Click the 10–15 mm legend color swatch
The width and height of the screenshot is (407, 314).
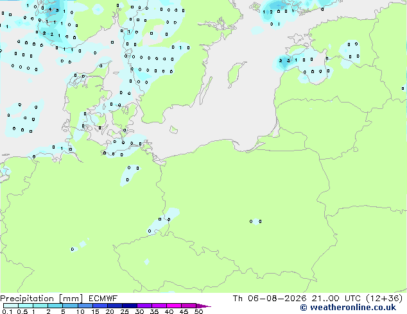[x=85, y=306]
